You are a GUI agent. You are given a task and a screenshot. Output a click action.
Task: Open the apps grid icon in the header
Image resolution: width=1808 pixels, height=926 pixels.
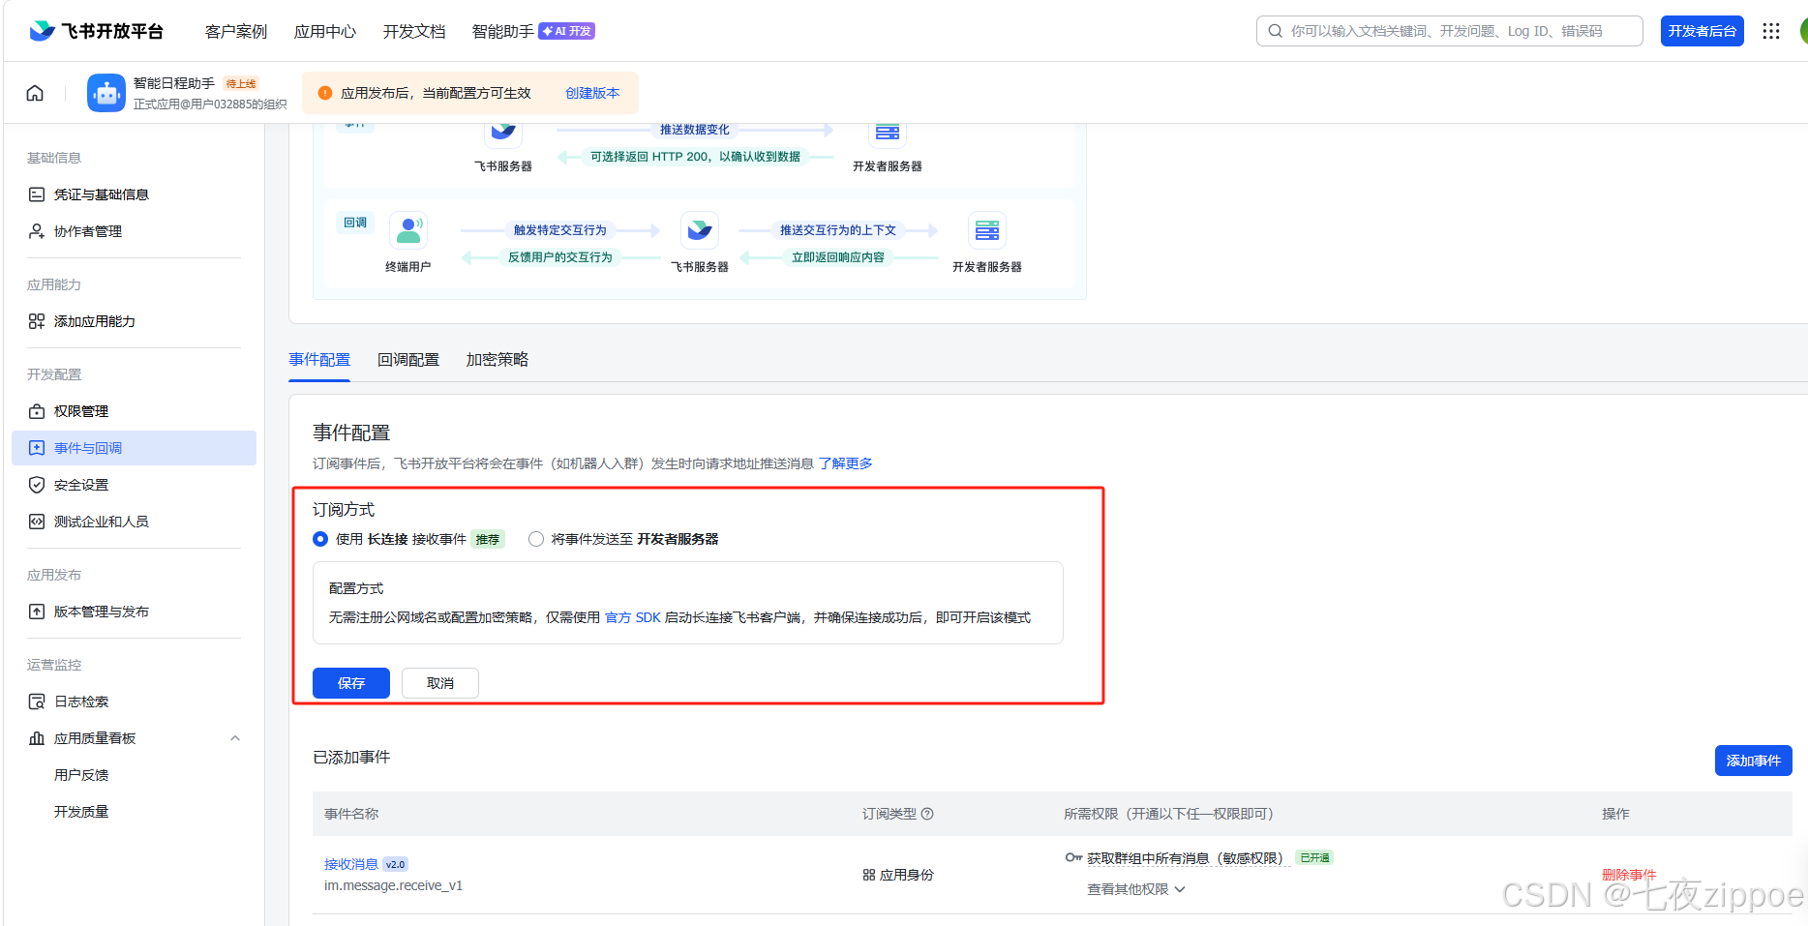tap(1771, 31)
